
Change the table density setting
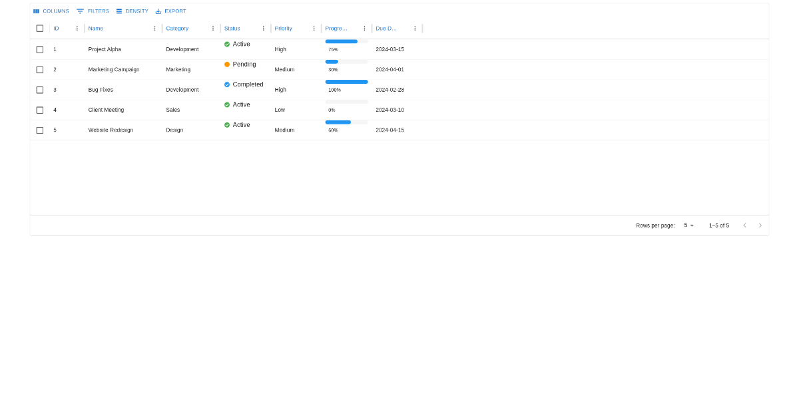[x=132, y=11]
